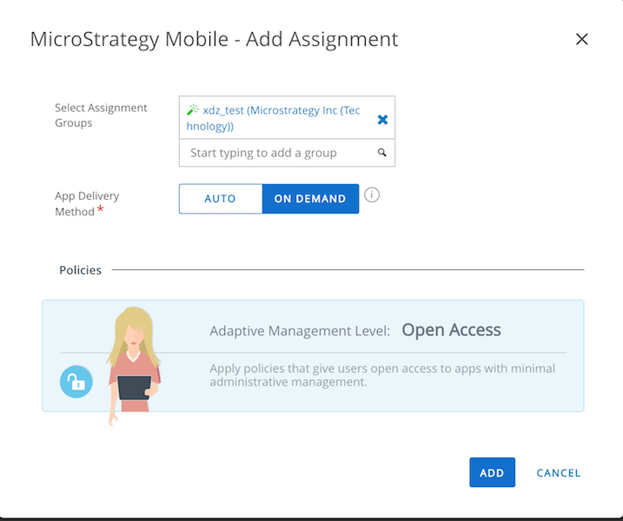
Task: Remove the xdz_test assignment group
Action: click(382, 120)
